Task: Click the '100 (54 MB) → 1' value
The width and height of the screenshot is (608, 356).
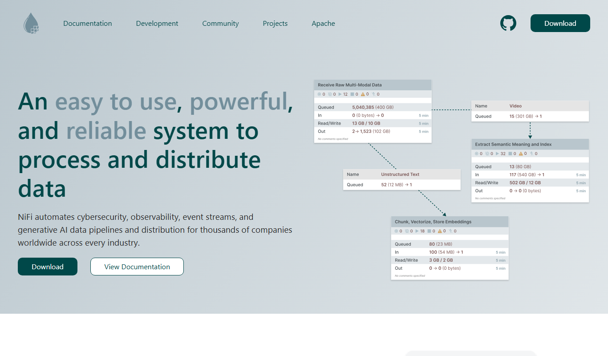Action: point(446,252)
